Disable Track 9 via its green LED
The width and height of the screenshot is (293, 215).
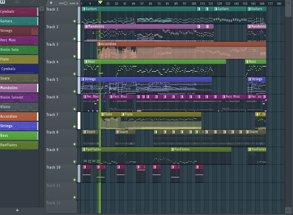click(75, 161)
